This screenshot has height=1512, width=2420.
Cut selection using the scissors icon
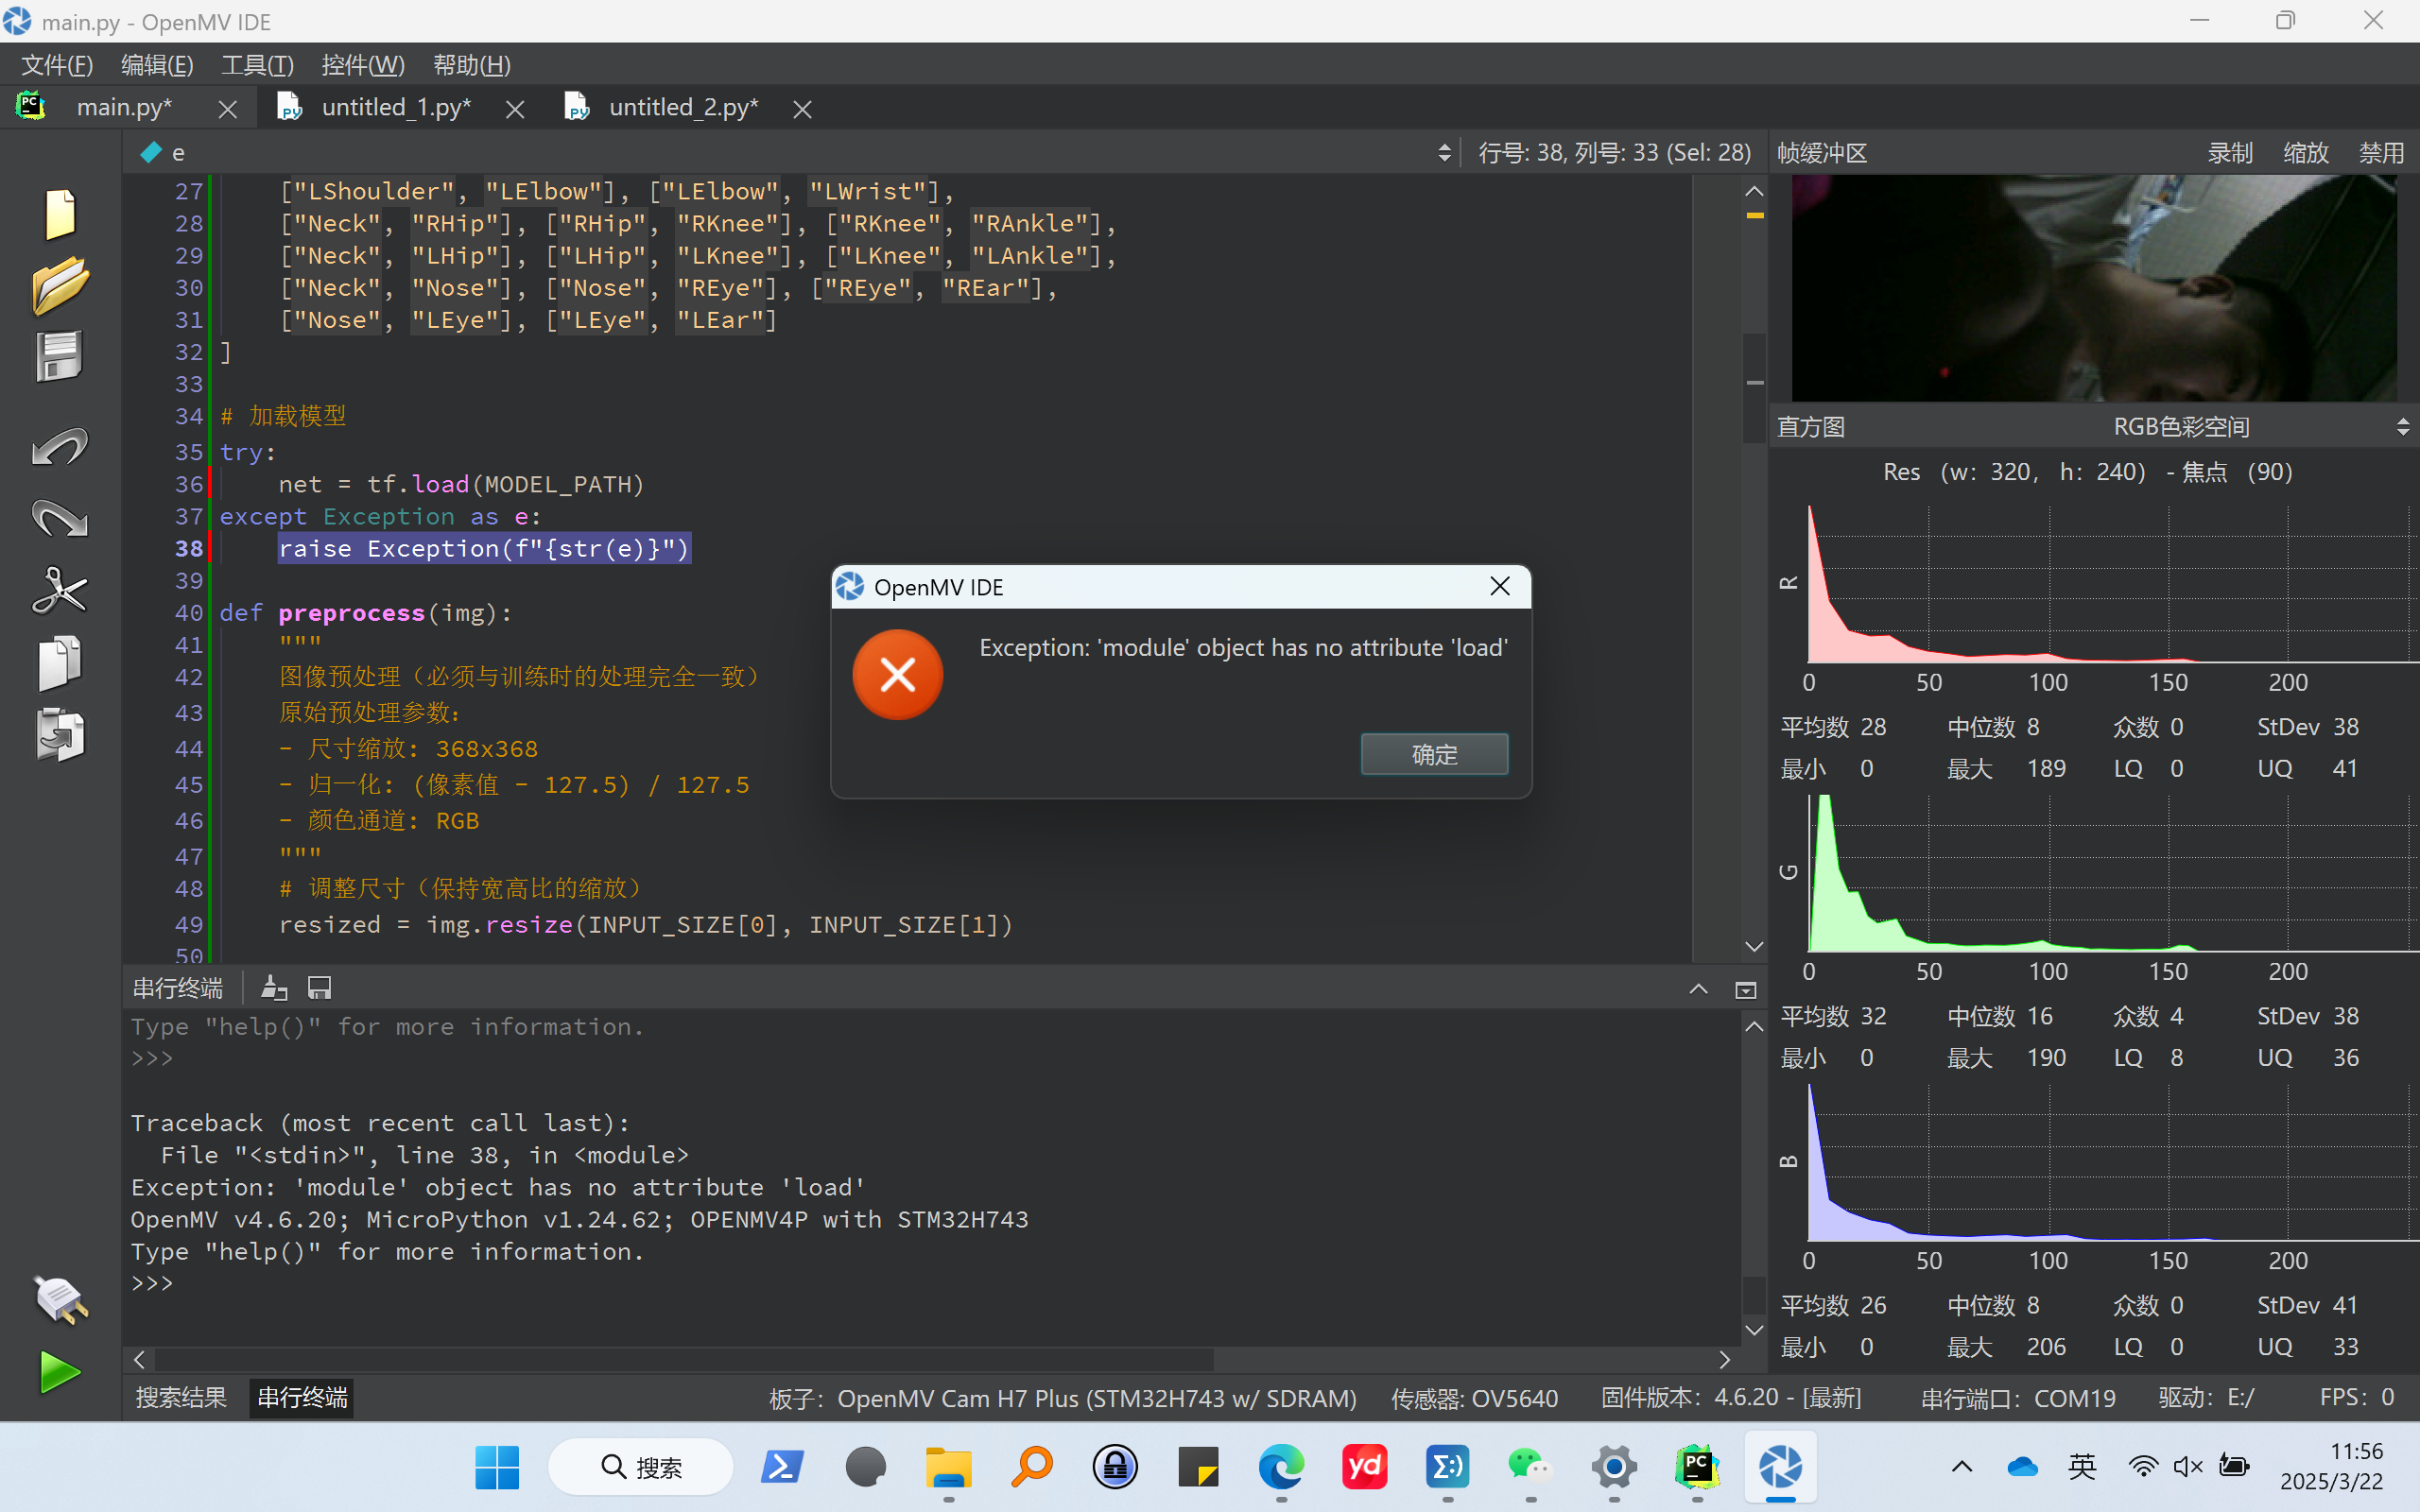pyautogui.click(x=60, y=591)
